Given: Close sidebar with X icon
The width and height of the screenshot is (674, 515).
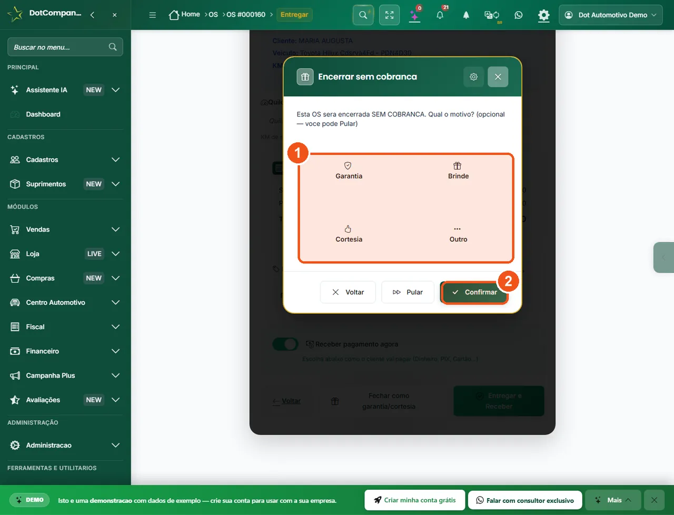Looking at the screenshot, I should tap(115, 15).
